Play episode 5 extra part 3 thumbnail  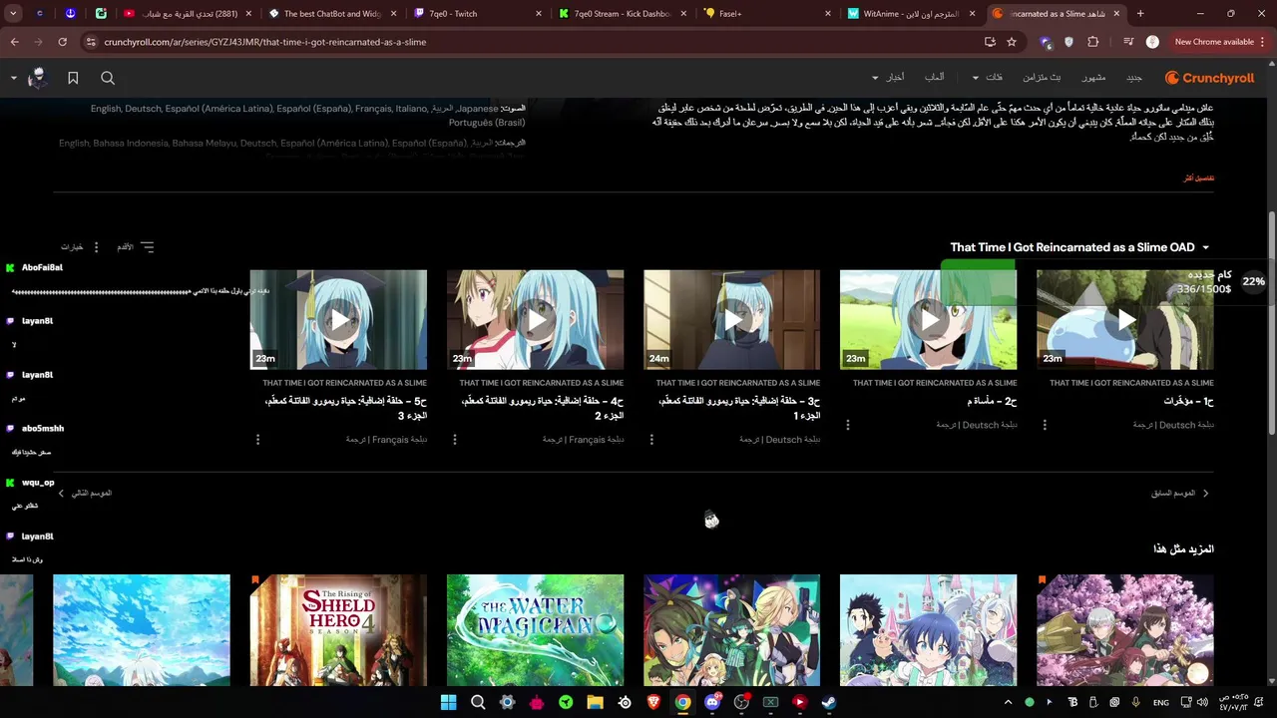pos(338,320)
